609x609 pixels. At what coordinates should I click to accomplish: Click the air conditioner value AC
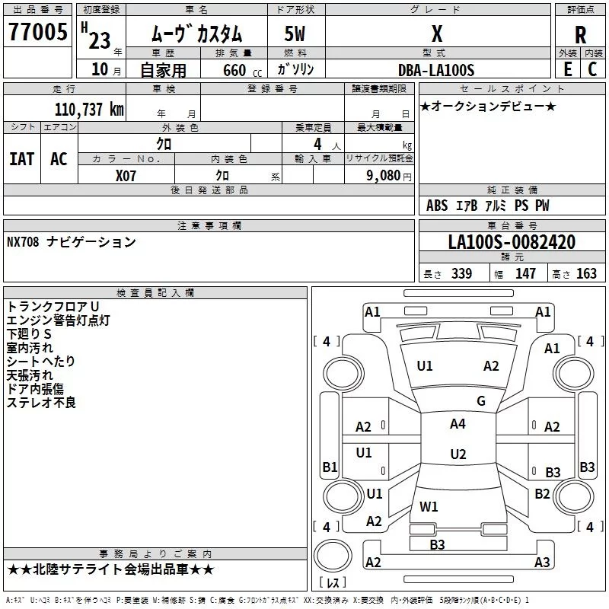[x=59, y=159]
